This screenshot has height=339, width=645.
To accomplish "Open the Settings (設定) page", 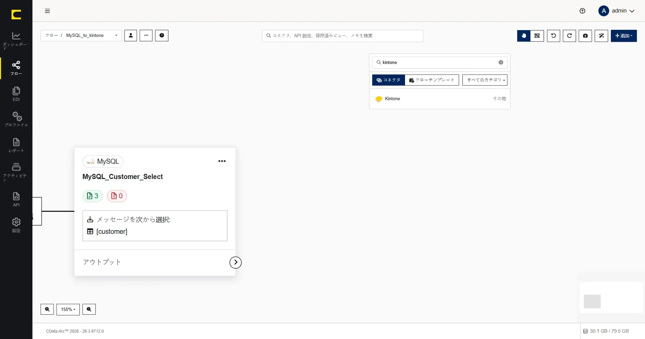I will tap(16, 225).
